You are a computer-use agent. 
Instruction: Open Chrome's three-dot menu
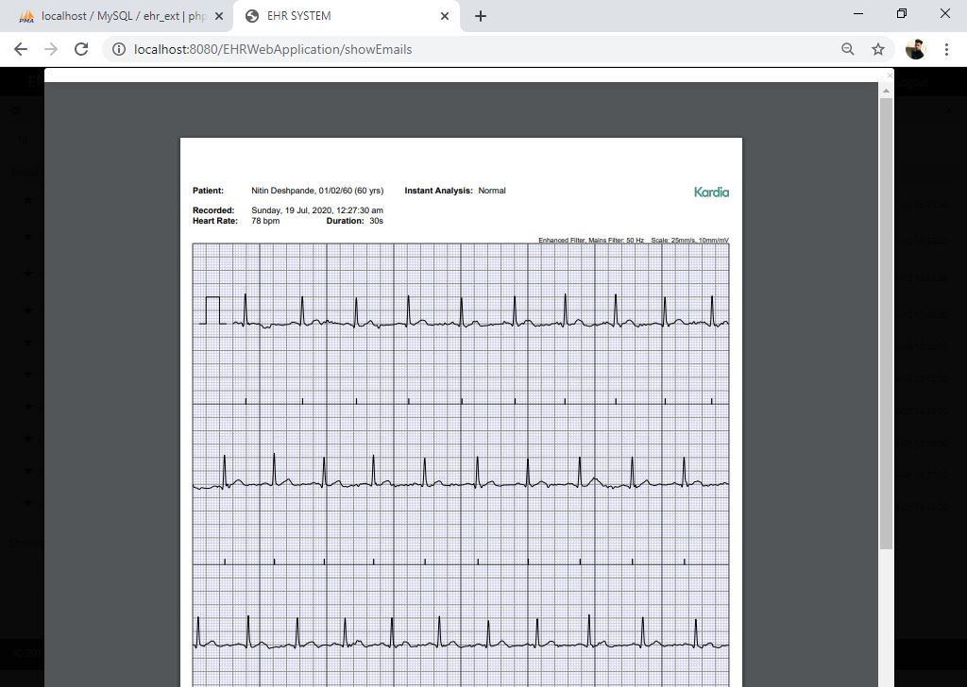tap(946, 49)
